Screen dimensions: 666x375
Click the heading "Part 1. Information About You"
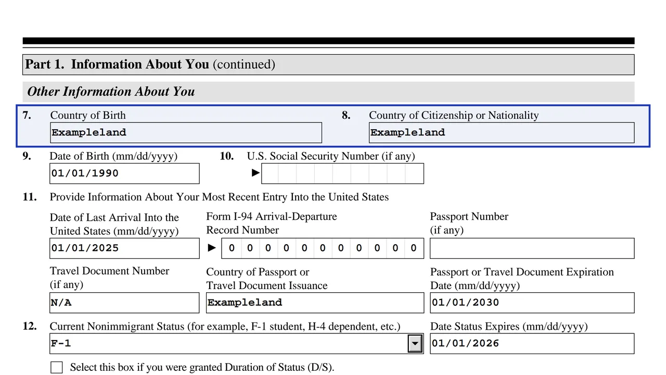pos(117,65)
